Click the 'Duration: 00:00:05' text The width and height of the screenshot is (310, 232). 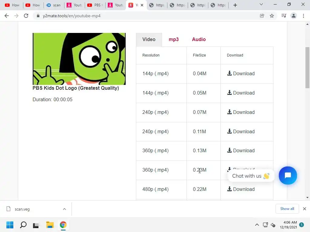point(52,99)
